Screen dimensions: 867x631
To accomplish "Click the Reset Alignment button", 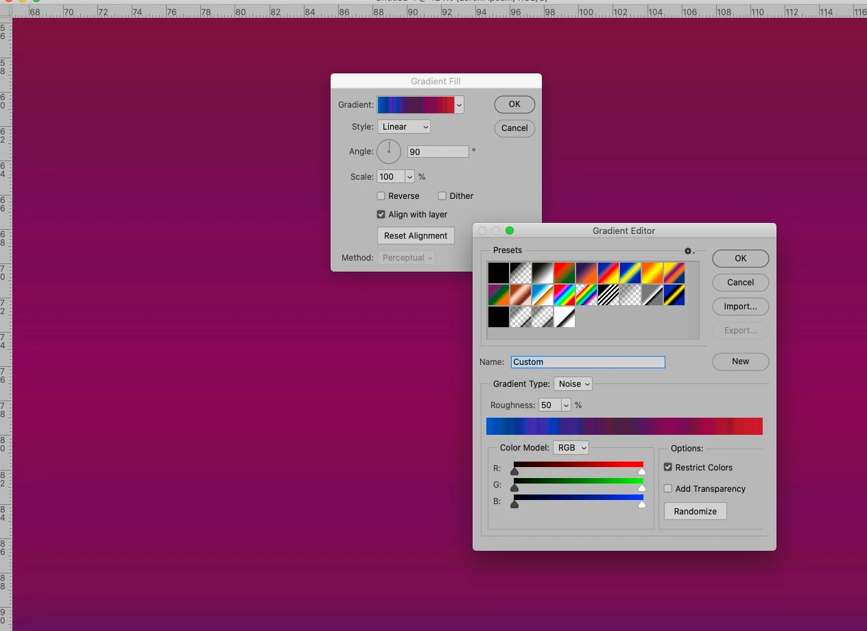I will tap(416, 236).
